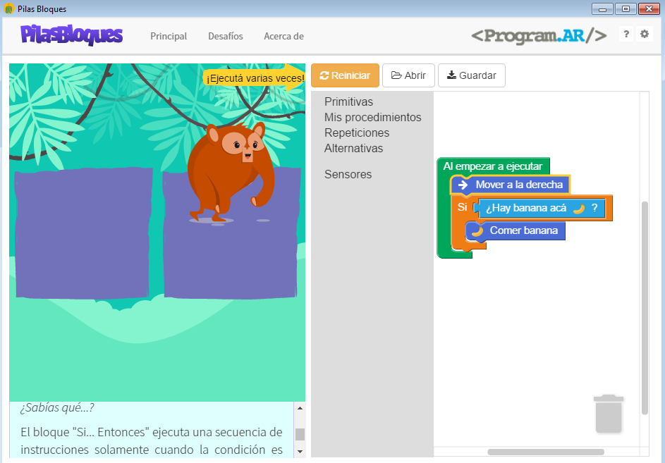Select the ¿Hay banana acá? sensor block

click(539, 208)
